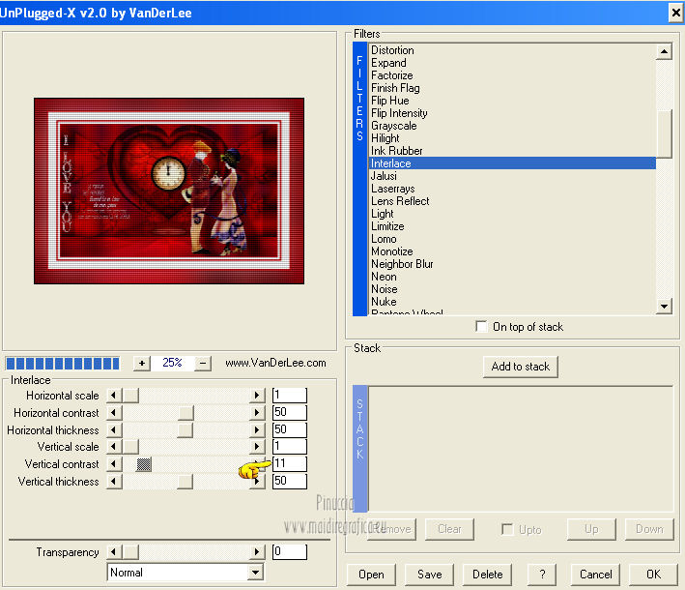Select Flip Hue filter
Screen dimensions: 685x590
point(512,101)
